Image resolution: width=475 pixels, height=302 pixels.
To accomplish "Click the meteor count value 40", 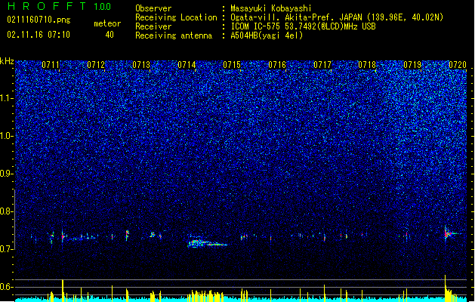I will 109,35.
